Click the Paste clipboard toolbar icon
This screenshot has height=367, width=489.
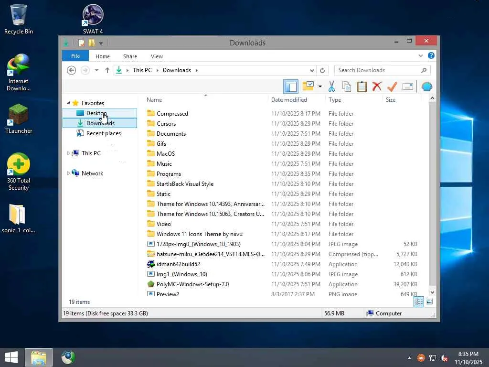click(362, 86)
